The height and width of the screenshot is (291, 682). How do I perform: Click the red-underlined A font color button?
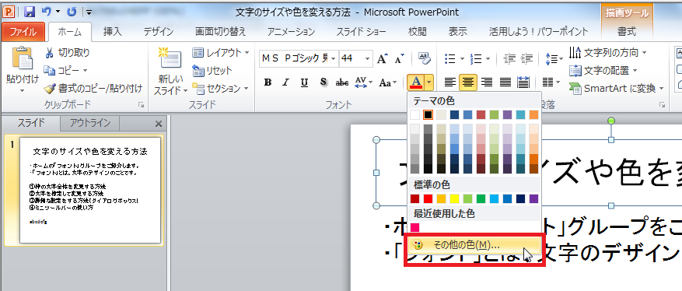coord(416,82)
